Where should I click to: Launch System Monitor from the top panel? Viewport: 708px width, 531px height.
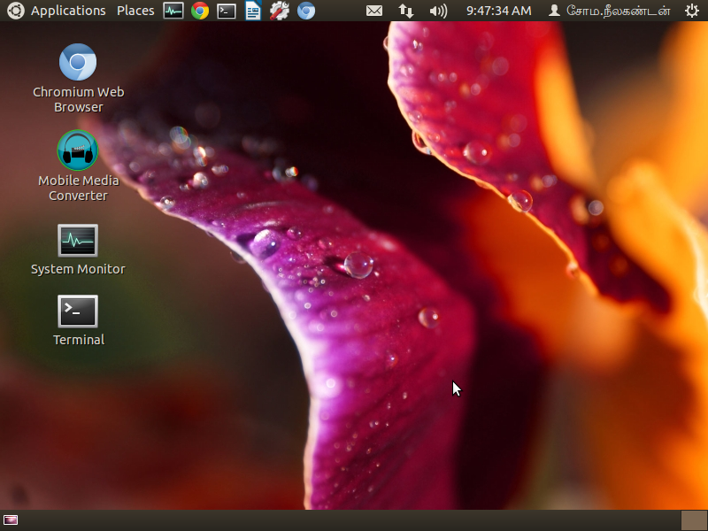[x=173, y=11]
